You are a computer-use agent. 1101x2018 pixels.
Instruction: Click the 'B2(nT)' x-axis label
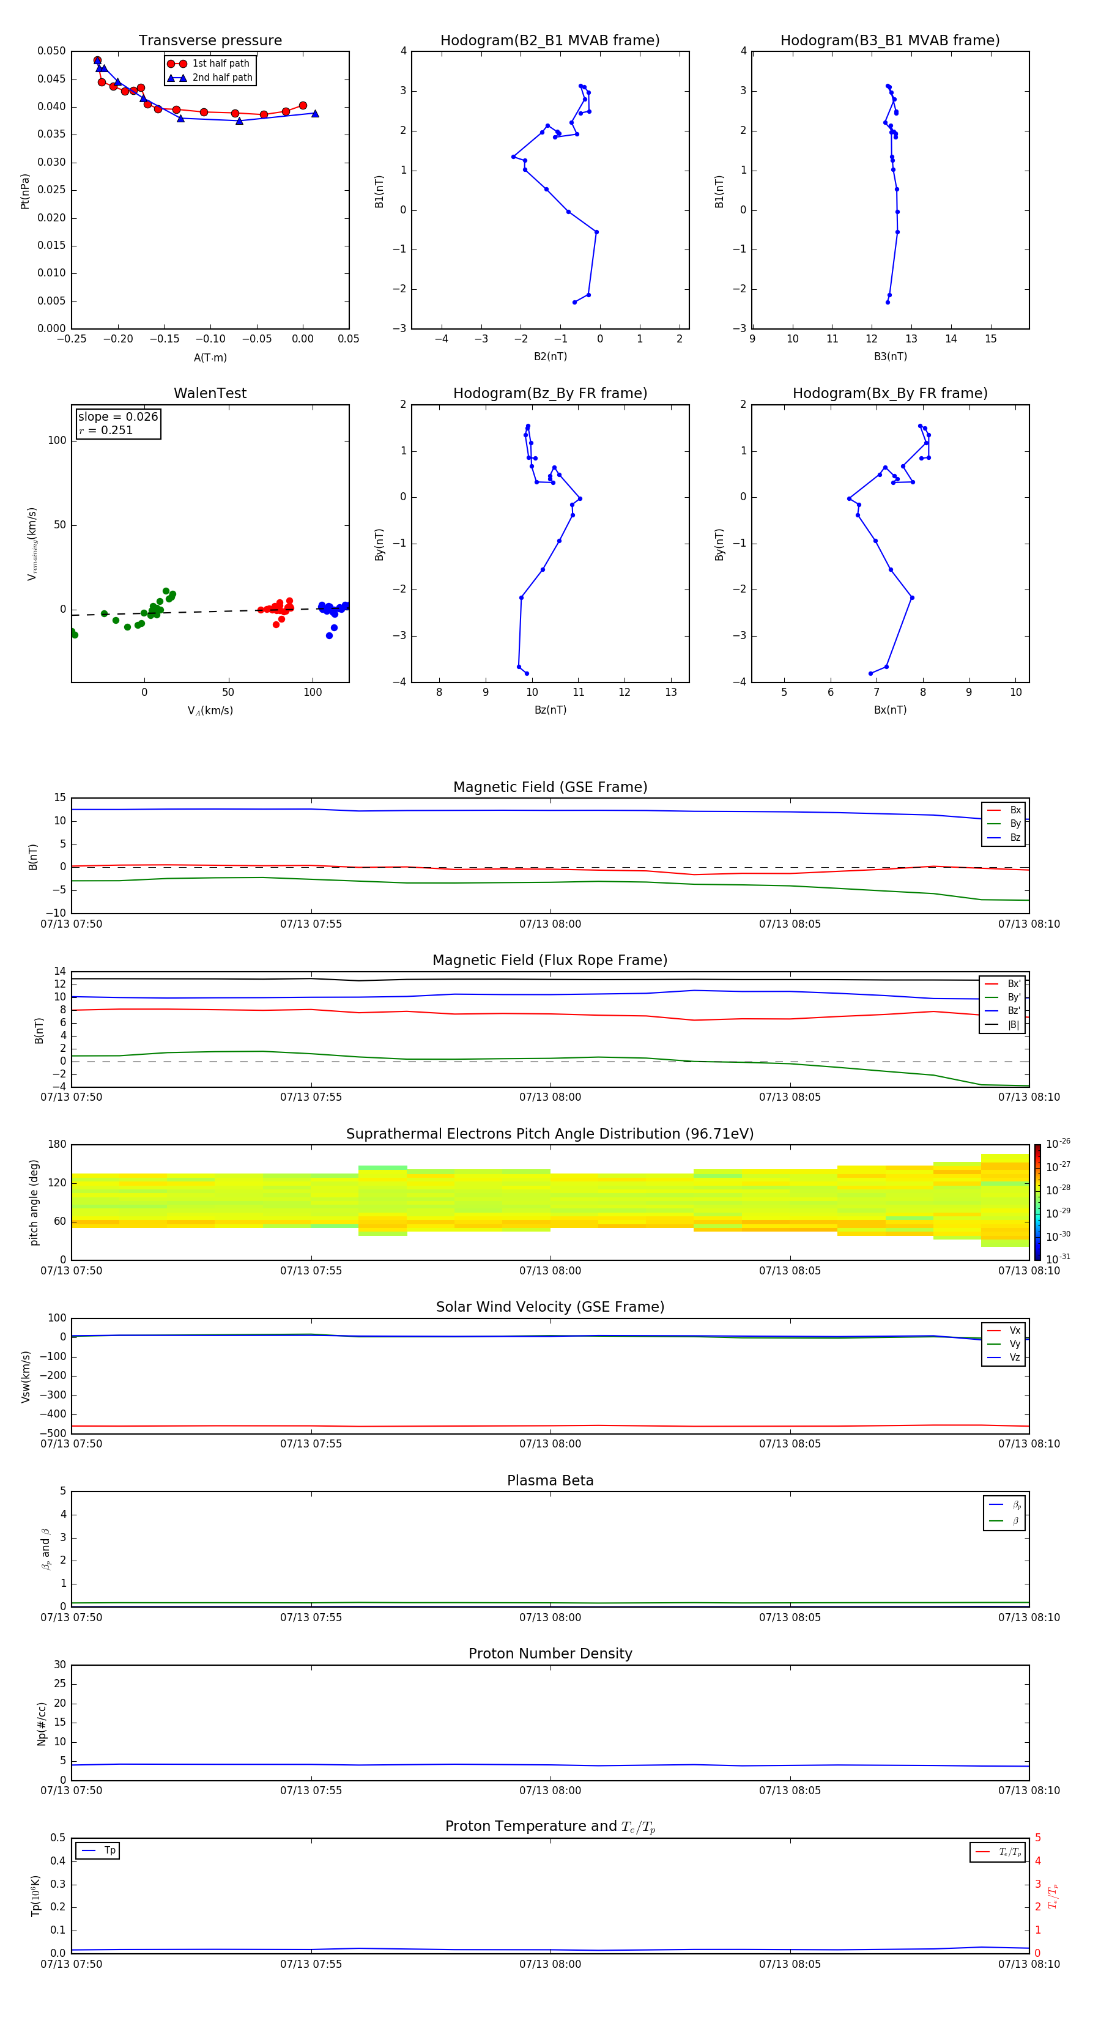(x=550, y=357)
